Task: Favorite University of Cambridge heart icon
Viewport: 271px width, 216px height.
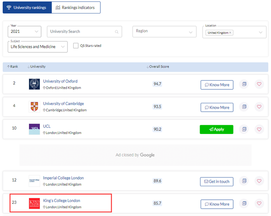Action: click(259, 106)
